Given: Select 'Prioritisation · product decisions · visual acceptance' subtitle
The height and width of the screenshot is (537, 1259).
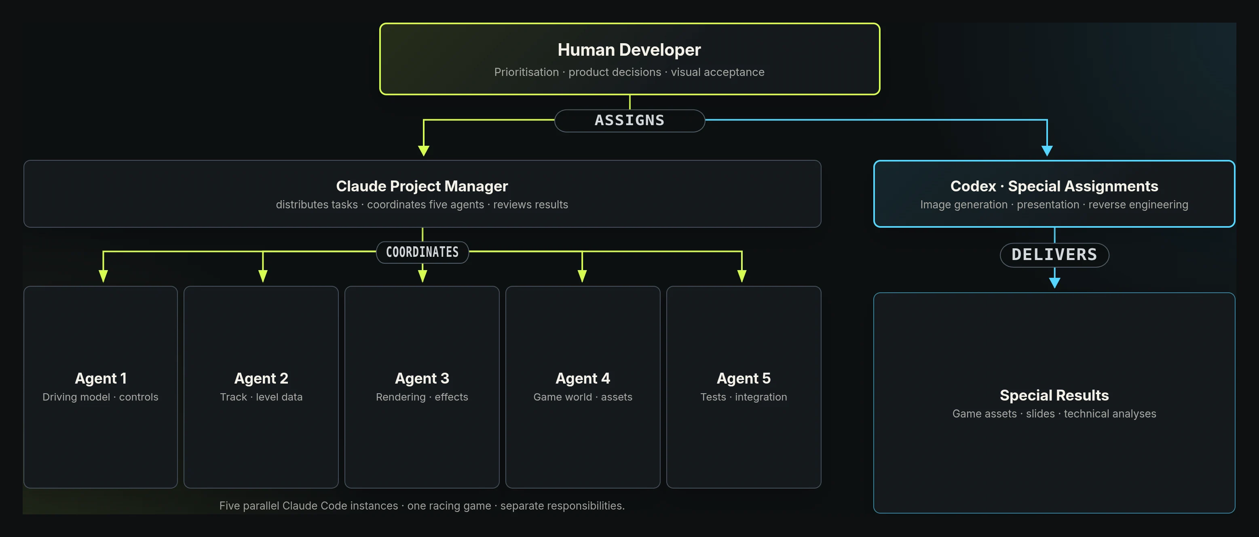Looking at the screenshot, I should [x=629, y=72].
